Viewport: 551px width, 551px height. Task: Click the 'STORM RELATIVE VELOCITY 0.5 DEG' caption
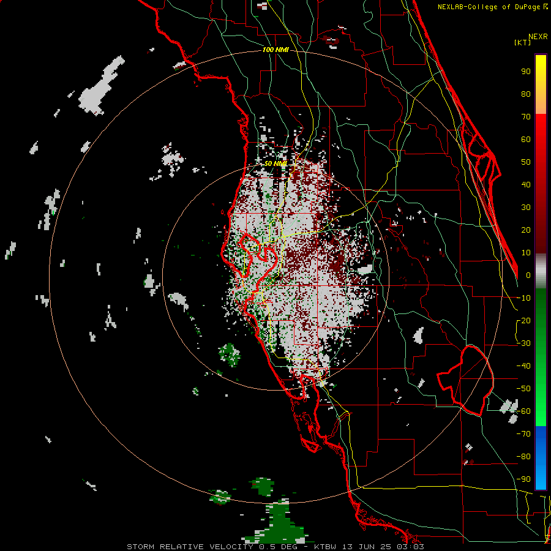tap(212, 547)
